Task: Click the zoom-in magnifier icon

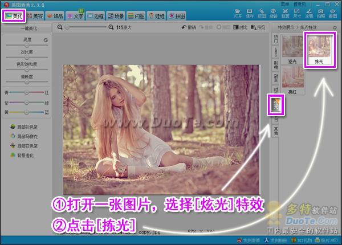Action: 111,27
